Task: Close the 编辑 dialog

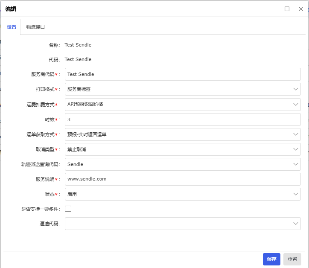Action: tap(300, 9)
